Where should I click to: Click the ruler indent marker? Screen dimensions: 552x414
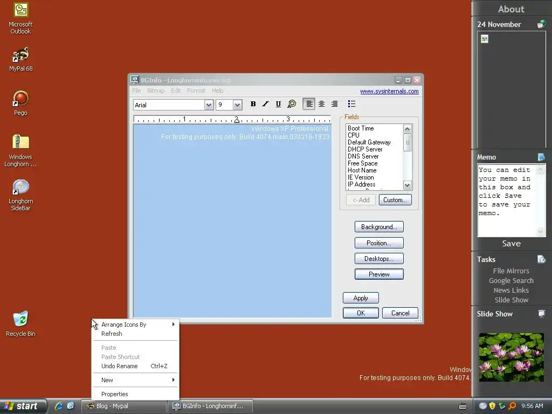point(237,121)
